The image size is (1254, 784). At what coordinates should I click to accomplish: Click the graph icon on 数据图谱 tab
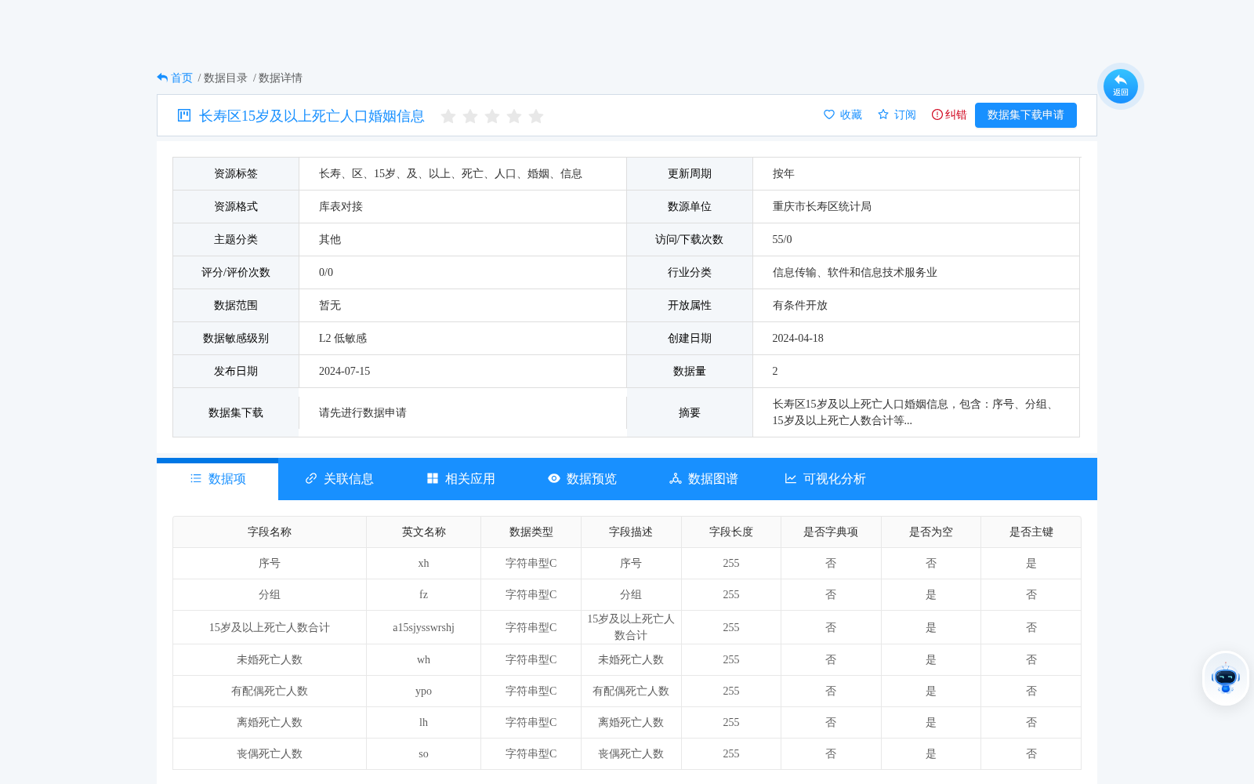[676, 478]
